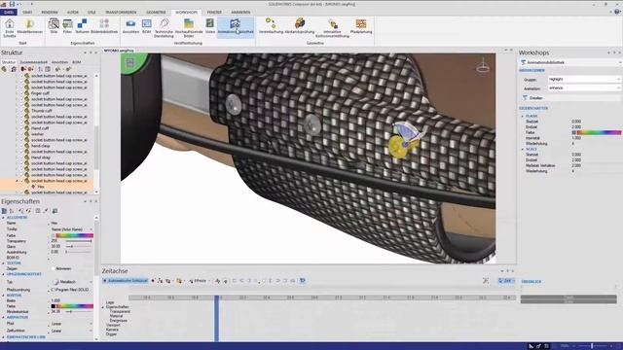Click the save icon in the title bar
The height and width of the screenshot is (350, 623).
coord(12,4)
